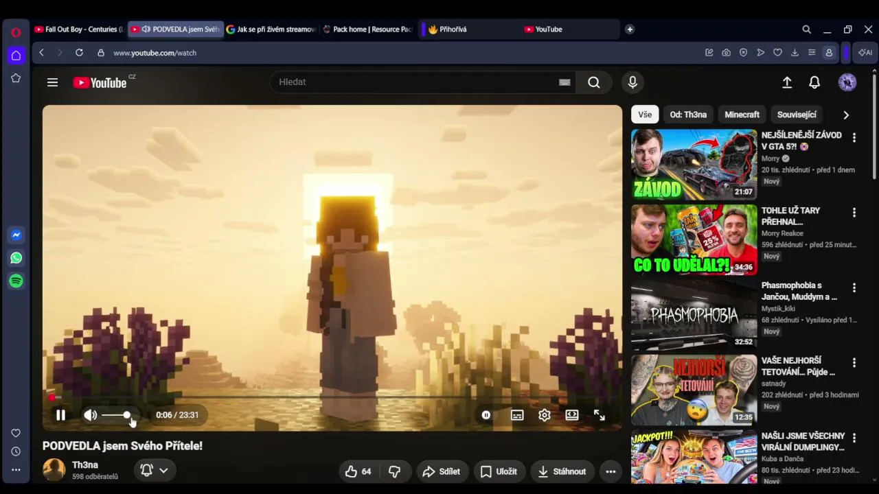Reload the current page
The image size is (879, 494).
coord(79,53)
